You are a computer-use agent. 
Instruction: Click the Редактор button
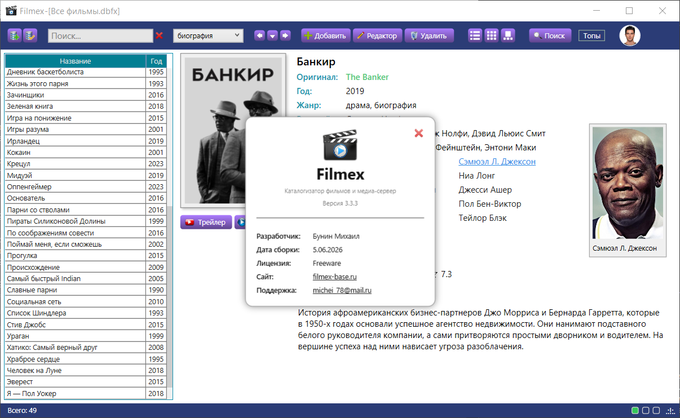click(378, 35)
